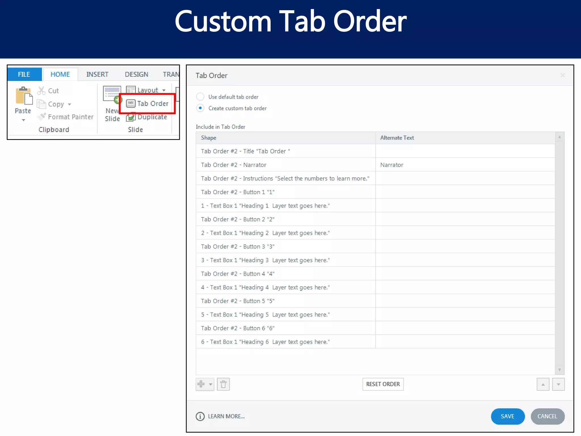Move the selected item down in order
The image size is (581, 436).
click(558, 384)
